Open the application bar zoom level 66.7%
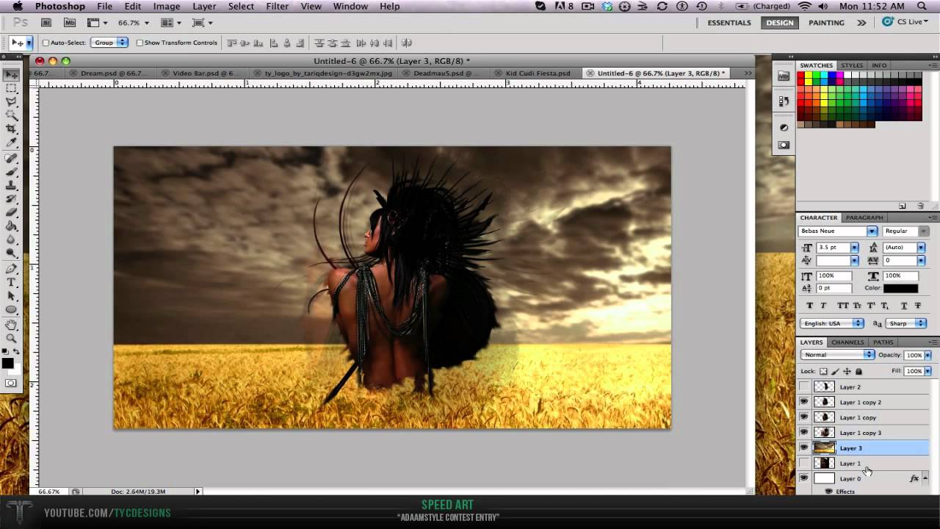 point(134,23)
